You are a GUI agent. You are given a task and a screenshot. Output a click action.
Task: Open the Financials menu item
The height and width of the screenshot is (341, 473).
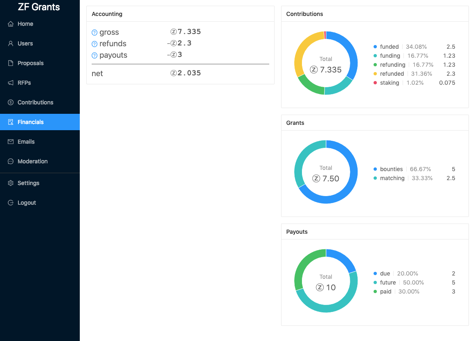40,122
